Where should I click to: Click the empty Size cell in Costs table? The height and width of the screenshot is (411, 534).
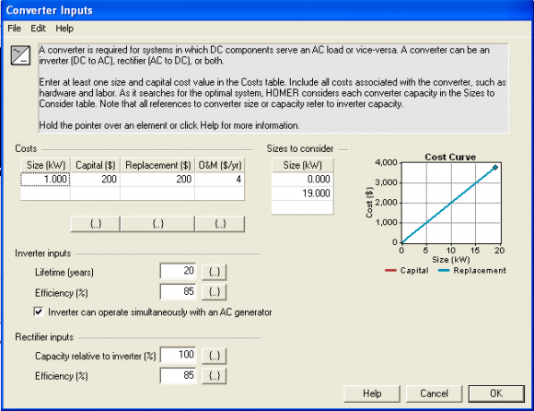pyautogui.click(x=45, y=194)
